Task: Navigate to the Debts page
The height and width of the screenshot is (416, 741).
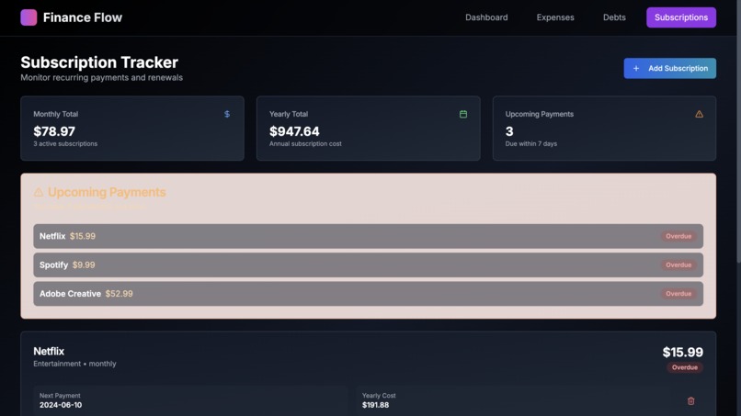Action: (614, 17)
